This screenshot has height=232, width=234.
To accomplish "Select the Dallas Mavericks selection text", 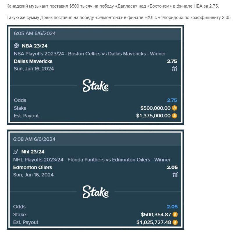I will [x=33, y=61].
